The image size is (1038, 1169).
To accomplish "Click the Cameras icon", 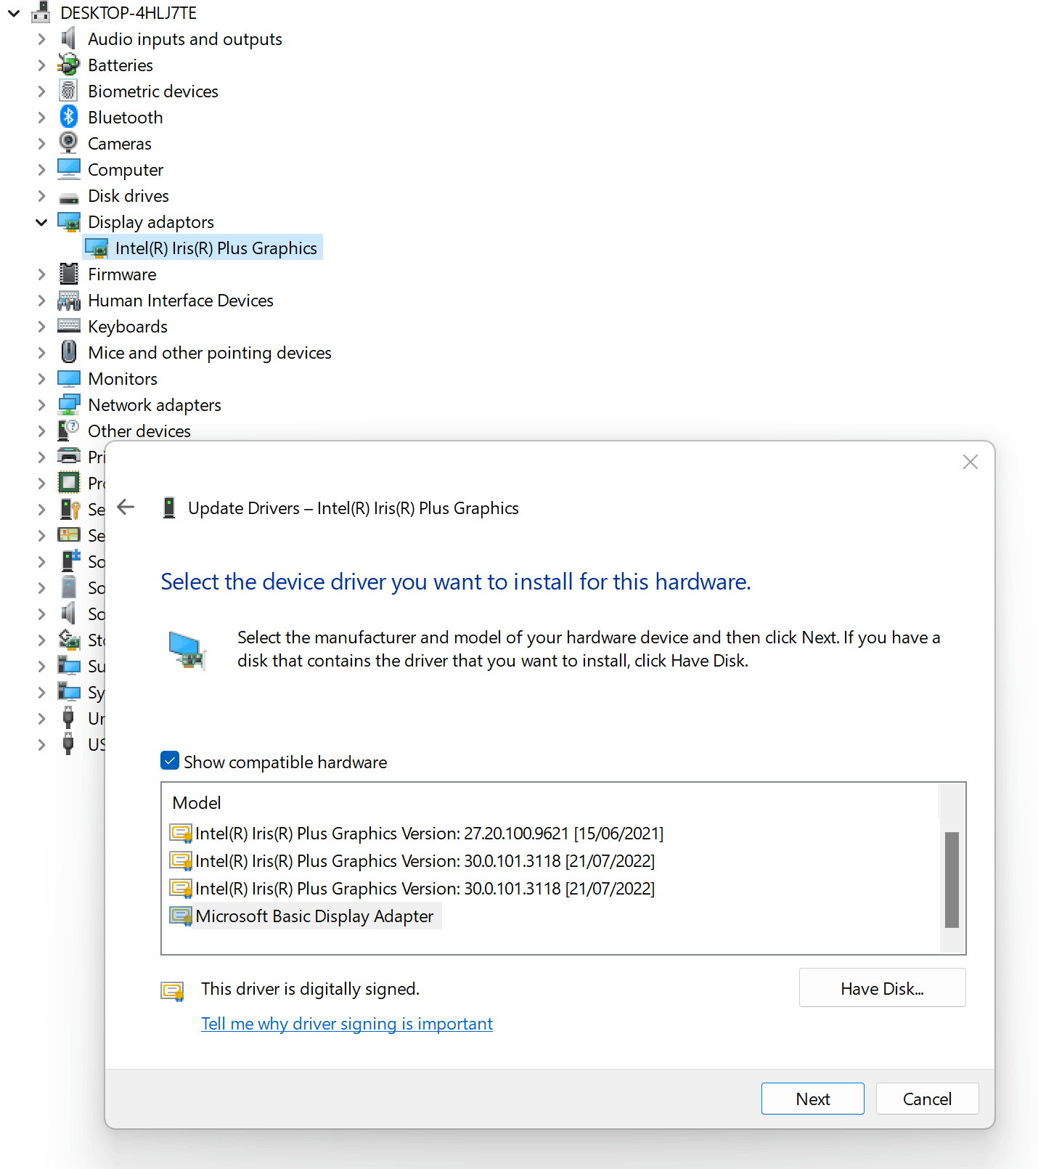I will tap(69, 143).
